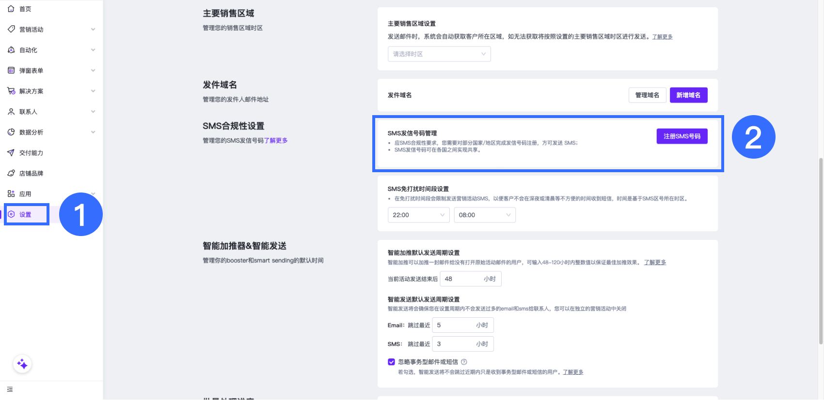Click the 新增域名 button
The height and width of the screenshot is (400, 824).
click(688, 95)
